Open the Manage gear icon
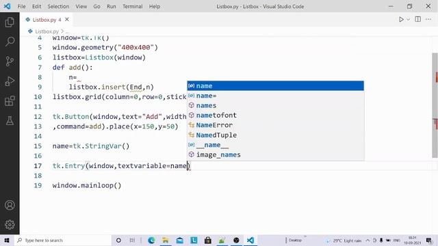 [10, 225]
